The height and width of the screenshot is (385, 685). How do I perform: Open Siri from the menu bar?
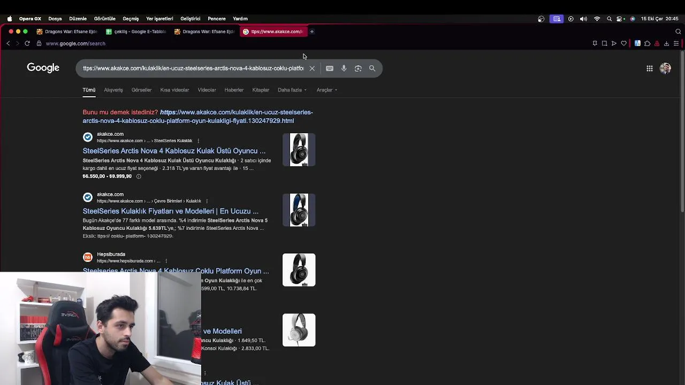633,19
